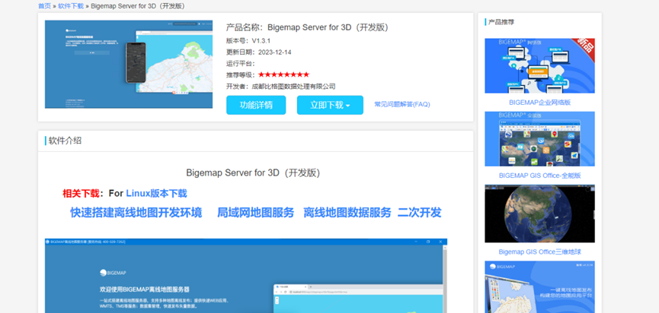
Task: Click the 功能详情 button
Action: click(256, 105)
